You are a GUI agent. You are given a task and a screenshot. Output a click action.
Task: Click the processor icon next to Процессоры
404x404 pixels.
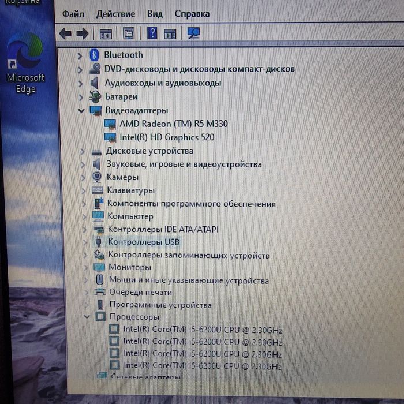[100, 316]
